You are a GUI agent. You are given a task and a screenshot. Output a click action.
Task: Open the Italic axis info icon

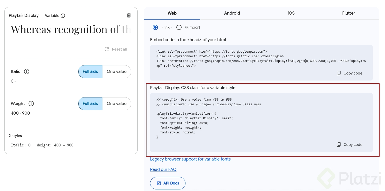[x=27, y=71]
